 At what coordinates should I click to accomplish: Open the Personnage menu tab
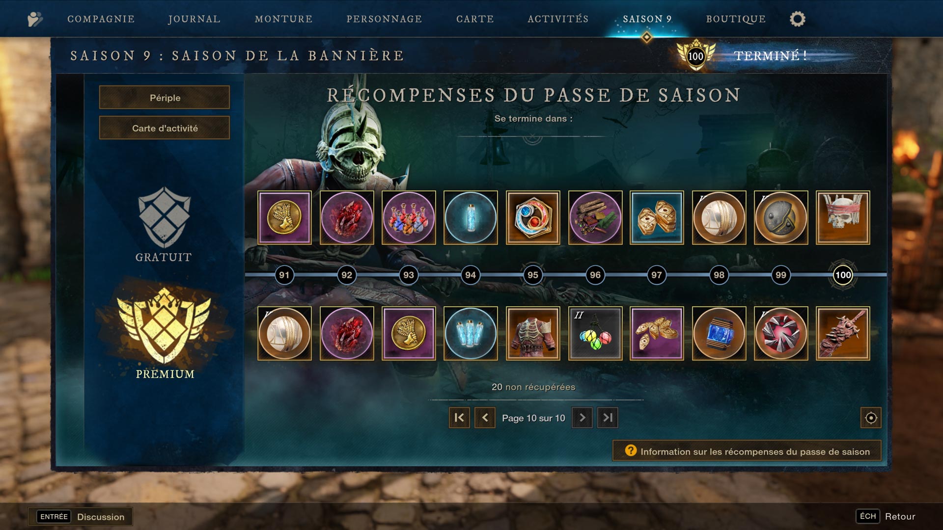click(384, 19)
